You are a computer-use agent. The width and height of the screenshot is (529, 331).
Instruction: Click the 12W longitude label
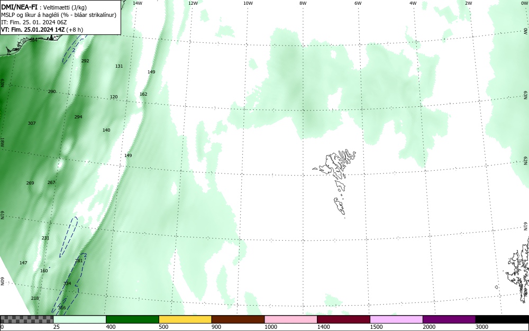click(193, 3)
